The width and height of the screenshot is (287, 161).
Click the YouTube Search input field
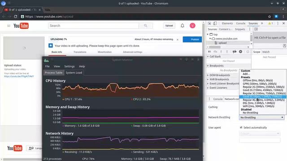[x=94, y=26]
